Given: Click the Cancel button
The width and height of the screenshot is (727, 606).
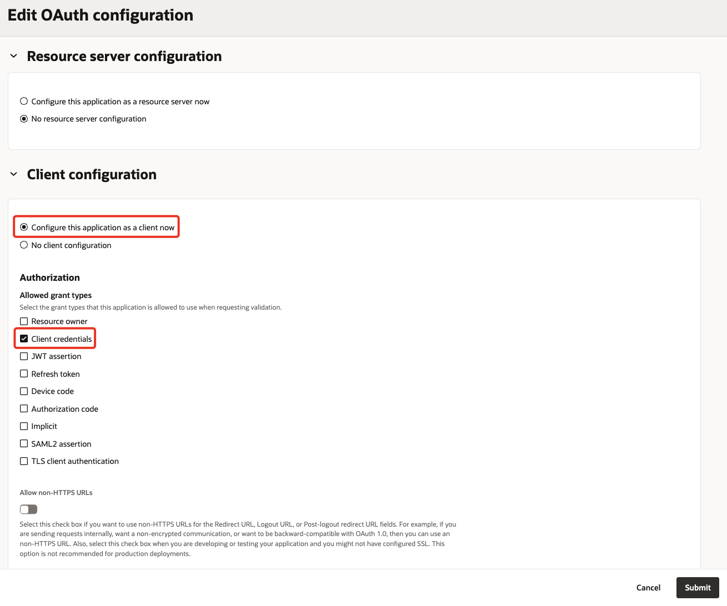Looking at the screenshot, I should (x=648, y=588).
